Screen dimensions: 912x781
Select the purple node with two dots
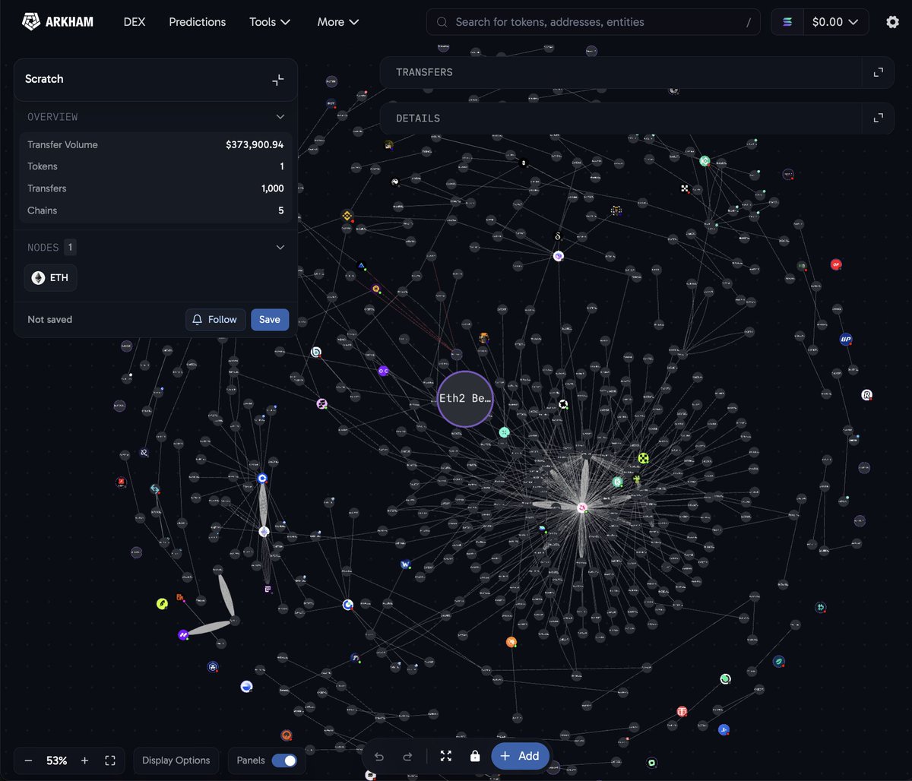click(384, 371)
